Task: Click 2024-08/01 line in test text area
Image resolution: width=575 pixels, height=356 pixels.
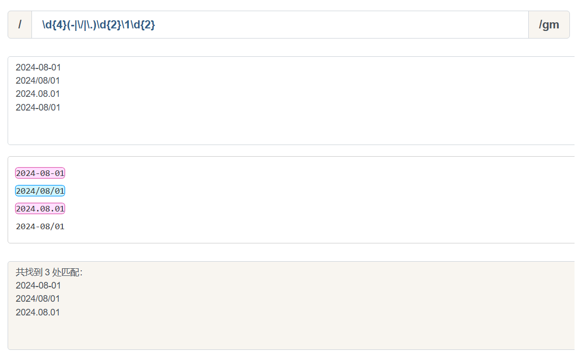Action: coord(38,108)
